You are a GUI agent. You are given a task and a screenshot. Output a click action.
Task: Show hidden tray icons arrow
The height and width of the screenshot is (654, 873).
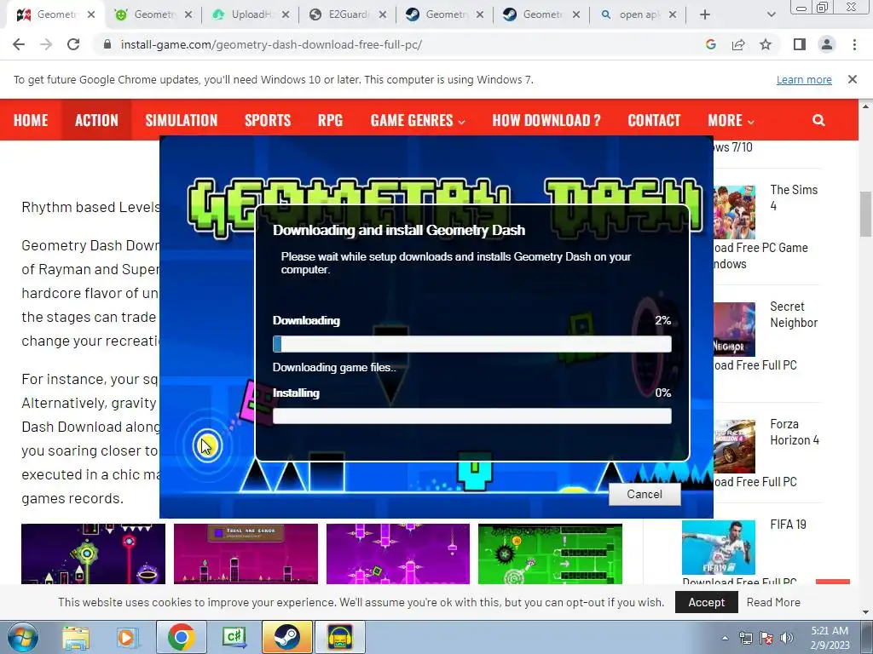coord(725,638)
